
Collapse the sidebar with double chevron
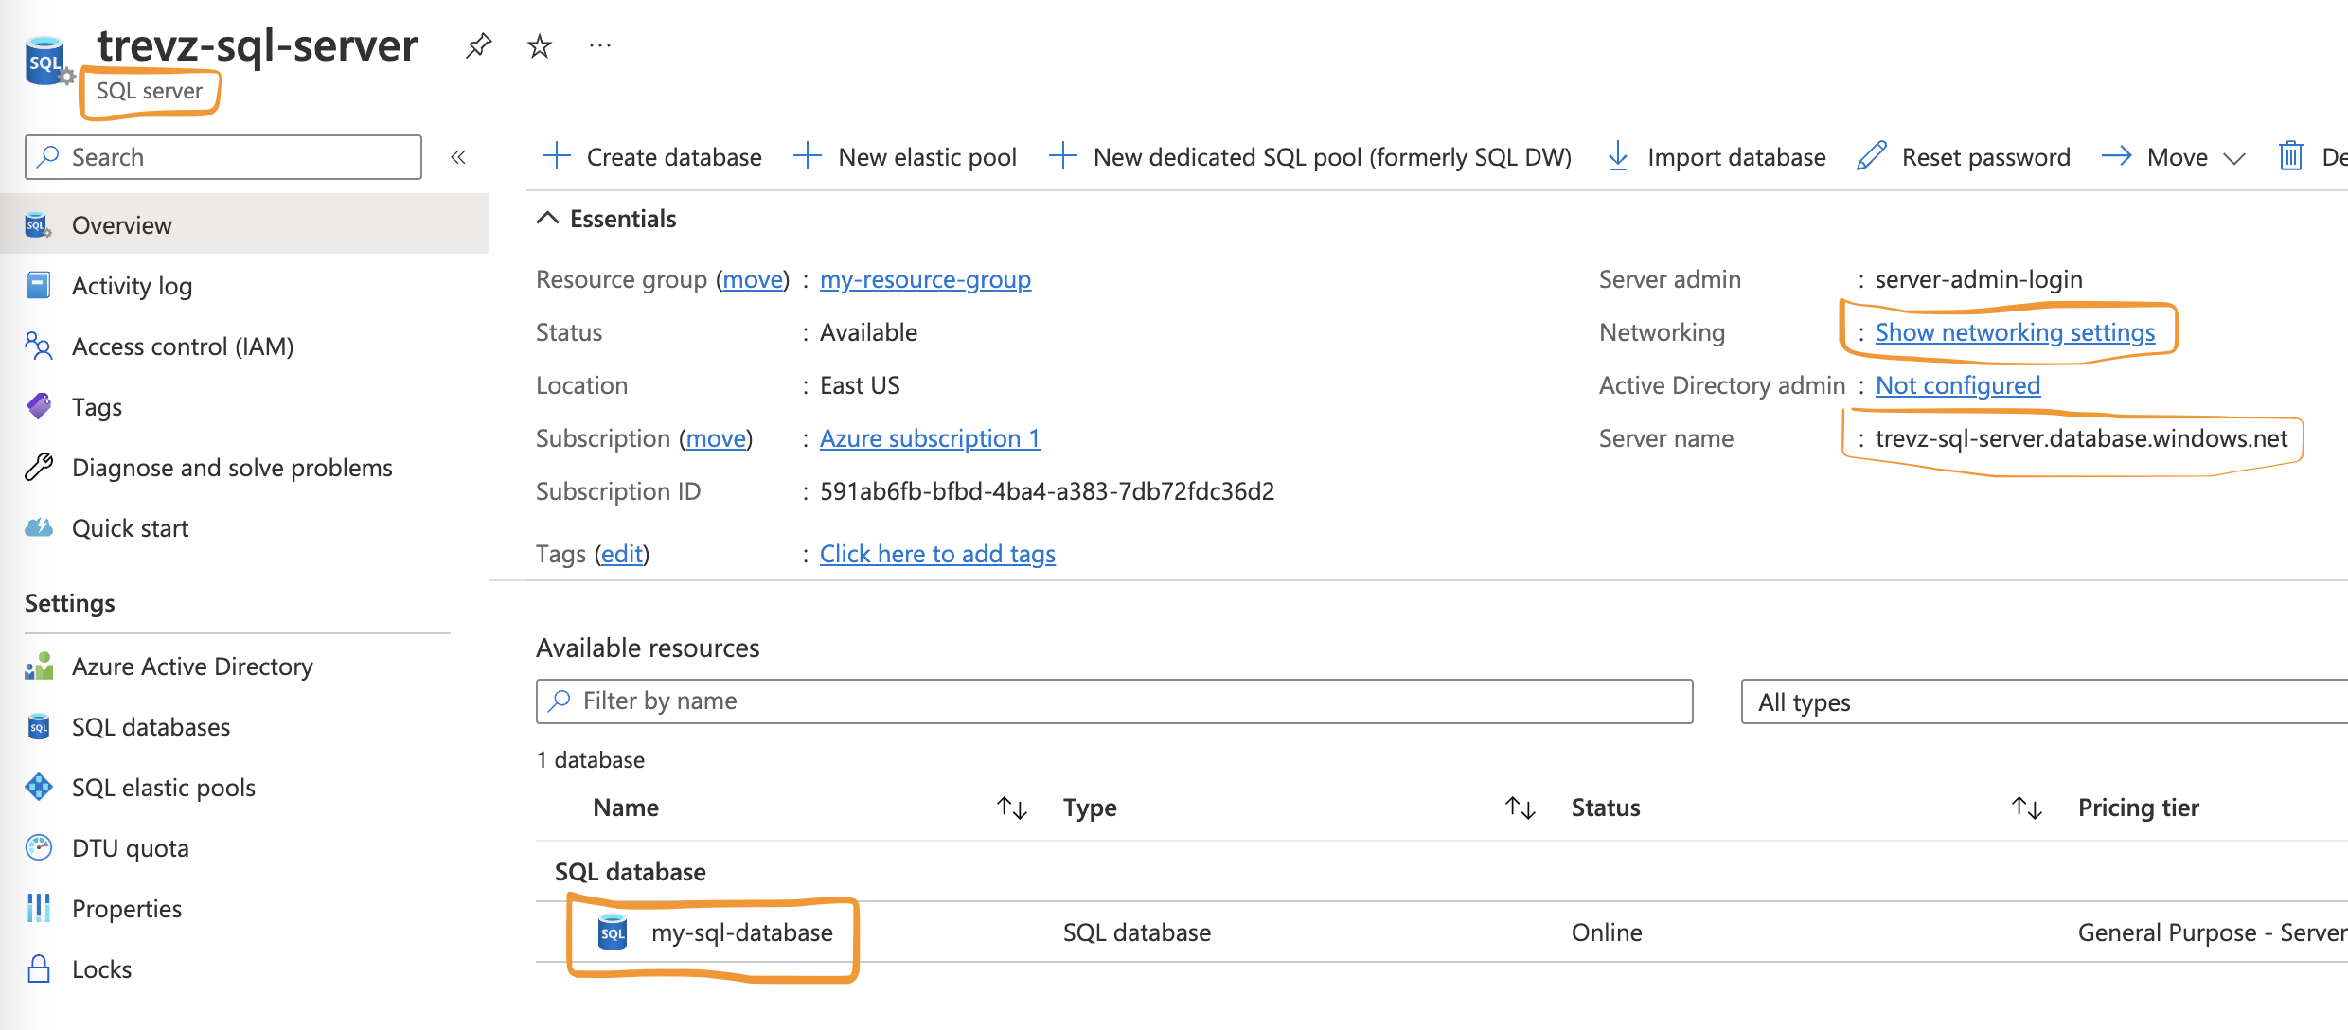pos(458,157)
